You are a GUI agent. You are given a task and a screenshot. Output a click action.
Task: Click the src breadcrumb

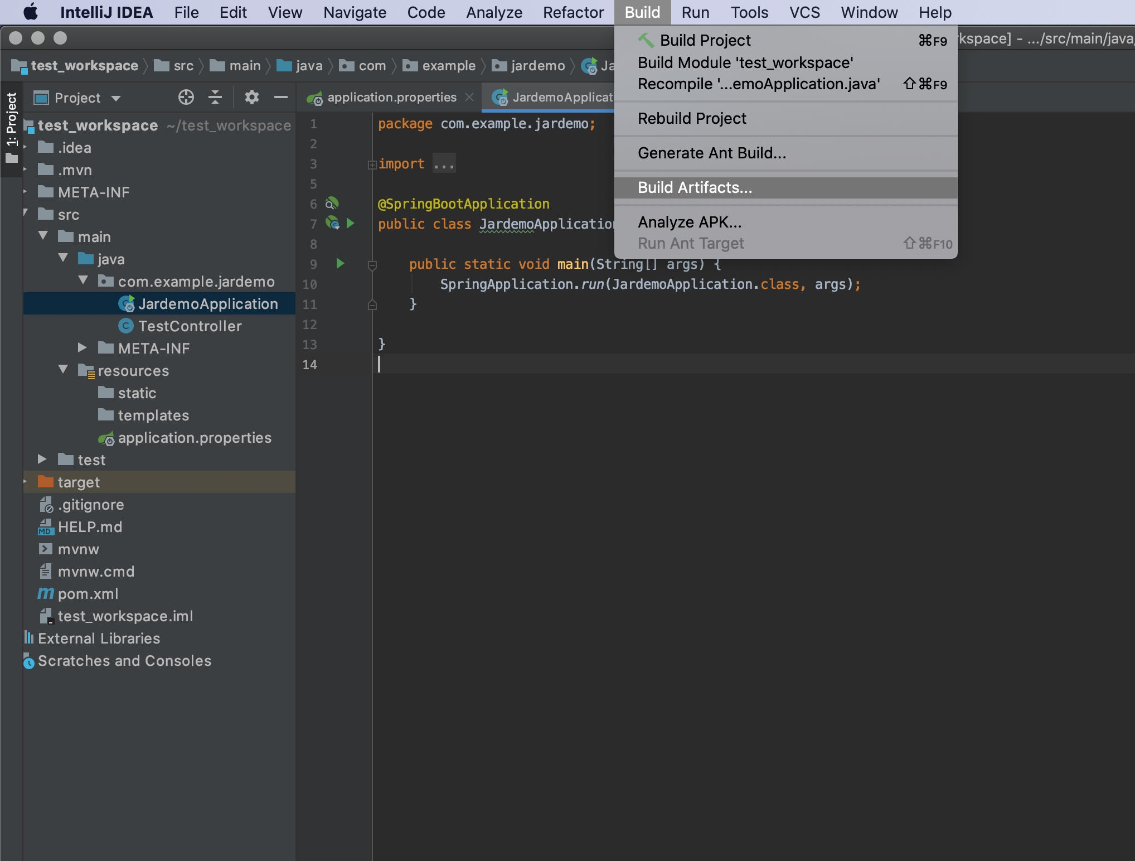tap(174, 66)
